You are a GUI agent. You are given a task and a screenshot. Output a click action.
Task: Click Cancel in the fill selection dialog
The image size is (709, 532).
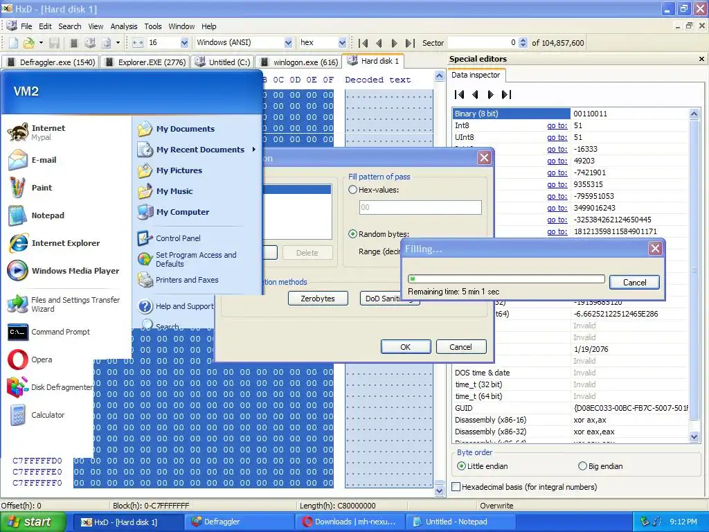point(460,347)
